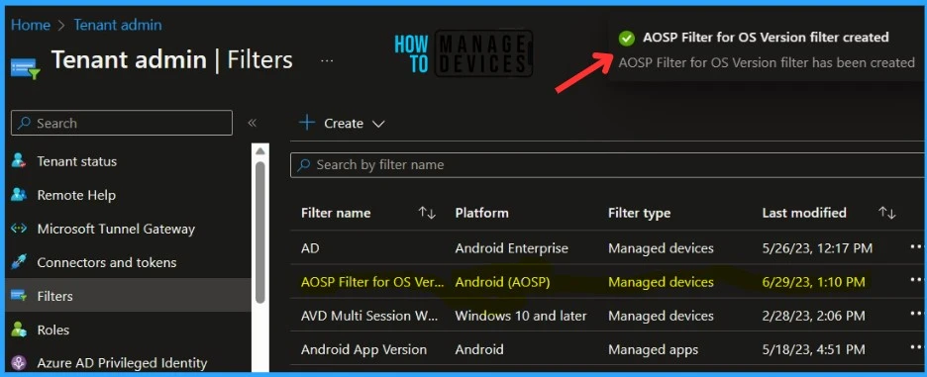Screen dimensions: 927x377
Task: Click Android platform cell in Android App Version row
Action: click(x=479, y=350)
